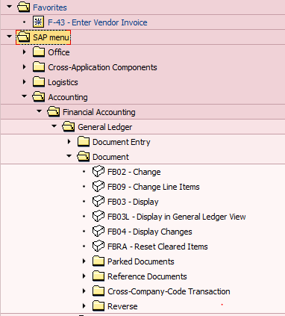285x316 pixels.
Task: Collapse the SAP menu tree arrow
Action: [10, 37]
